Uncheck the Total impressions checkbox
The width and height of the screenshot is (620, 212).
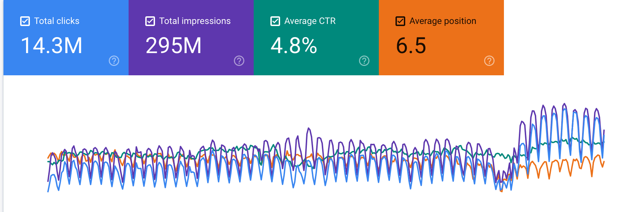150,21
